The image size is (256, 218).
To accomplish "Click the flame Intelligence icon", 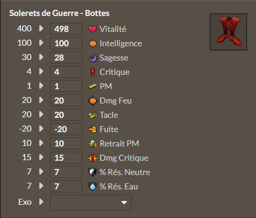I will coord(93,43).
